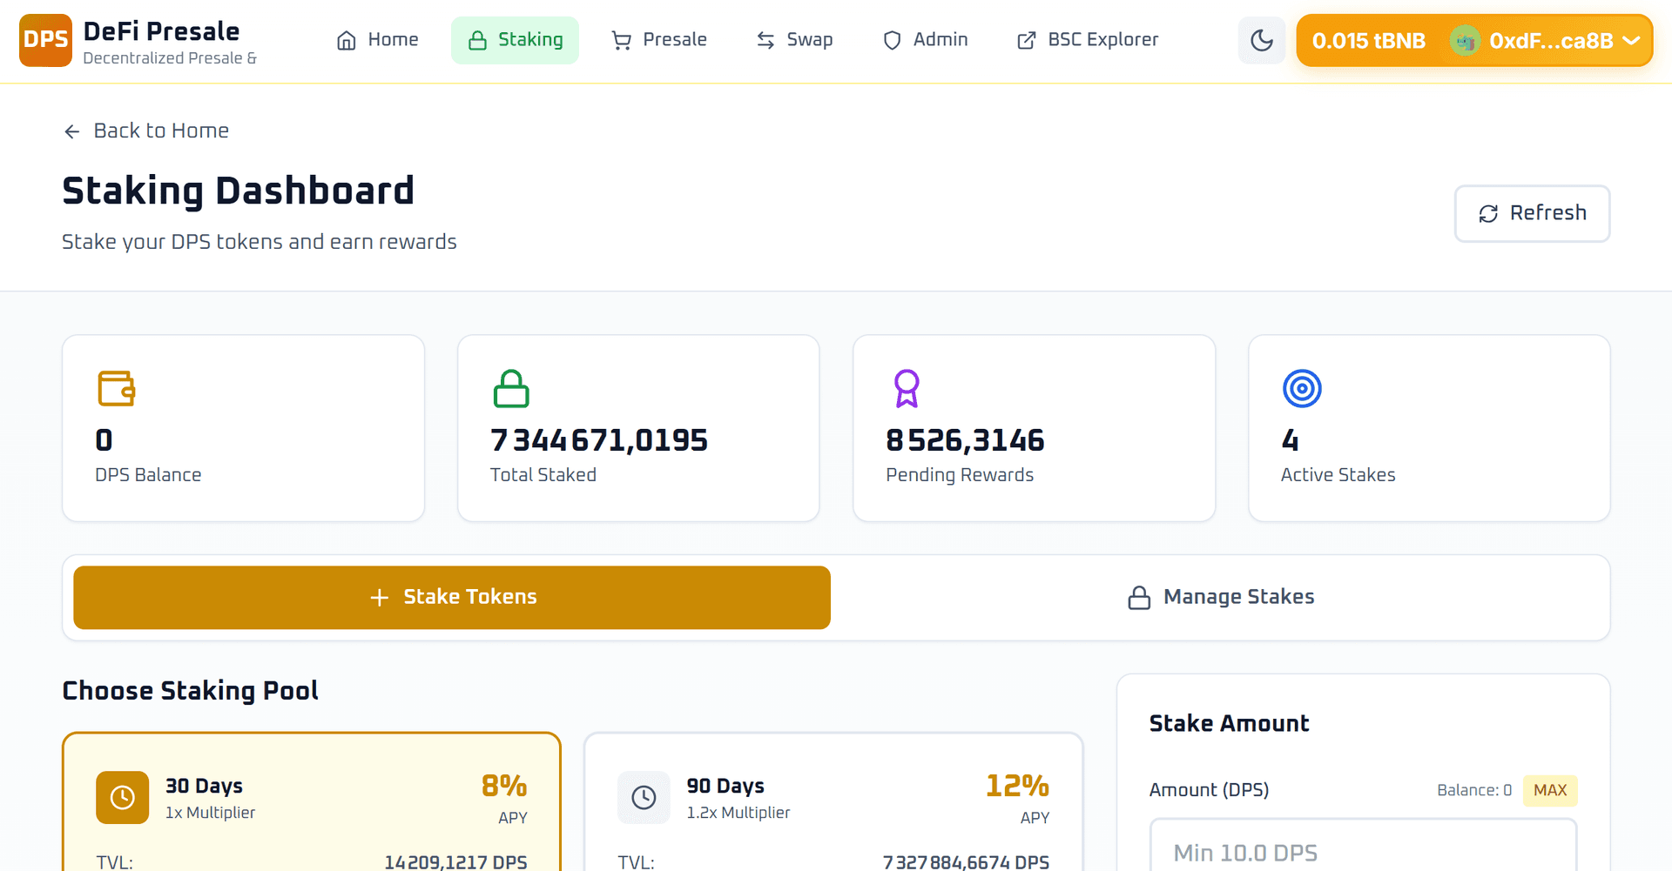Open the Home navigation item
Viewport: 1672px width, 871px height.
click(x=377, y=40)
